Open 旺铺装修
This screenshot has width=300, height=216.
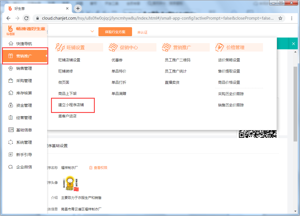click(x=66, y=71)
